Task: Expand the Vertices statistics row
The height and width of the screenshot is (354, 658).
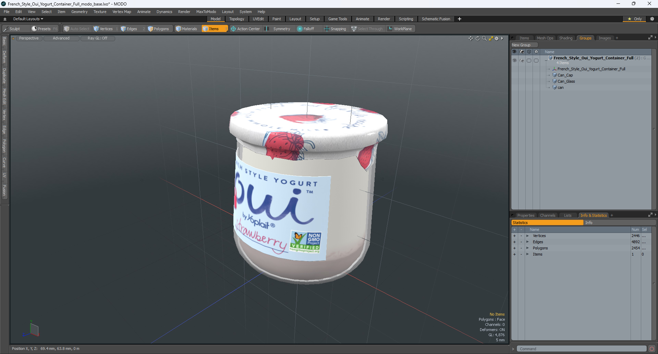Action: tap(527, 236)
